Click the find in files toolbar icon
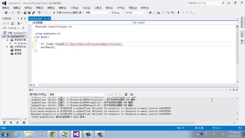The width and height of the screenshot is (245, 138). pyautogui.click(x=150, y=13)
